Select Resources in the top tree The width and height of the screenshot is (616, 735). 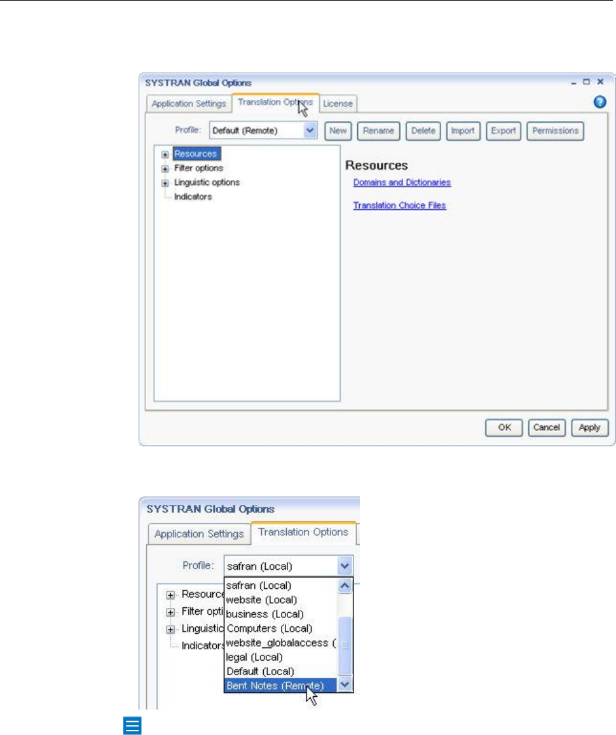click(x=196, y=154)
